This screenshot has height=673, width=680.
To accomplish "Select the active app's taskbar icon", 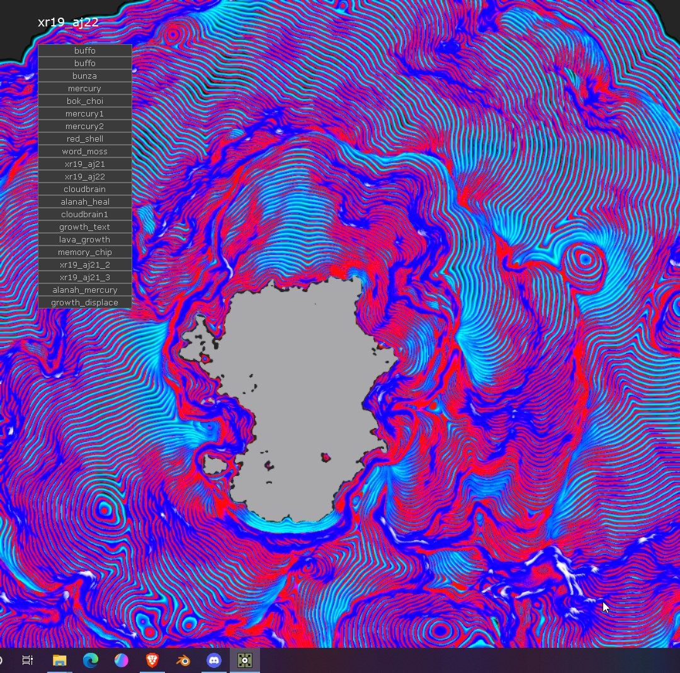I will pos(244,660).
